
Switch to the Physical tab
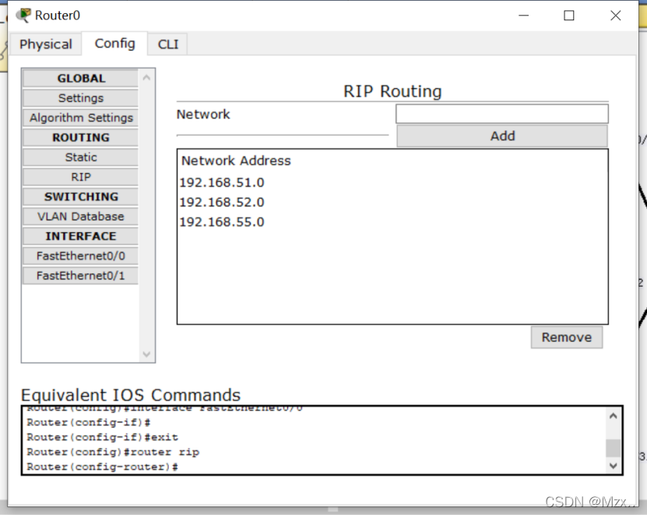46,44
